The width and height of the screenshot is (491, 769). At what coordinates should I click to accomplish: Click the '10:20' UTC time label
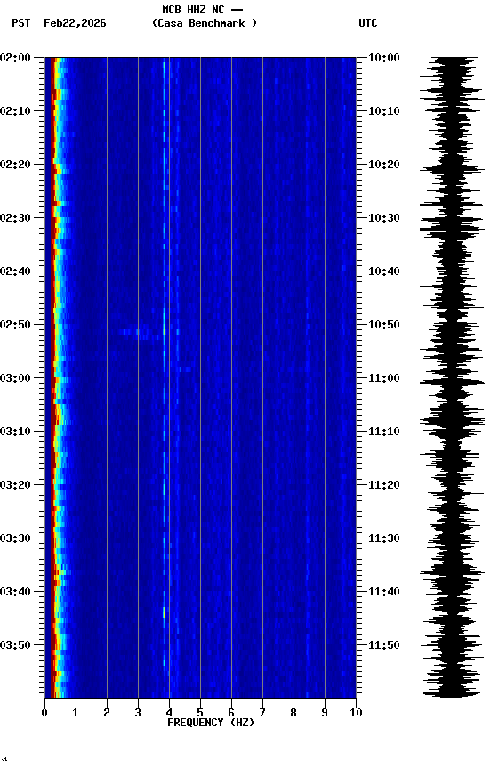pyautogui.click(x=384, y=165)
